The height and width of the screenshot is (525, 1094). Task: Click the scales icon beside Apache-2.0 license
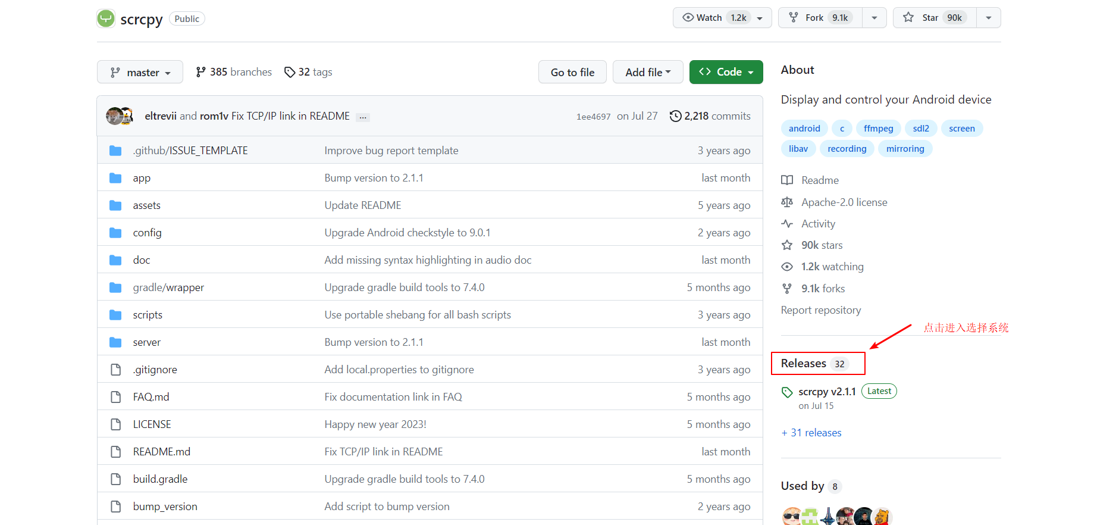click(787, 202)
